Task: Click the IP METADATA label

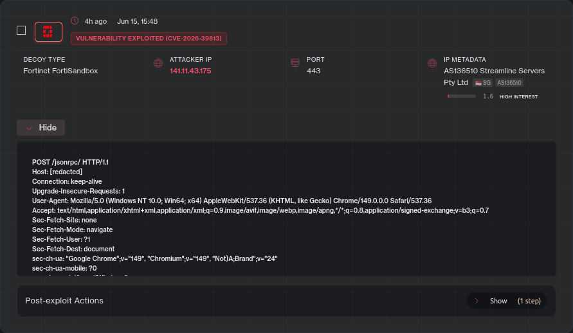Action: point(465,60)
